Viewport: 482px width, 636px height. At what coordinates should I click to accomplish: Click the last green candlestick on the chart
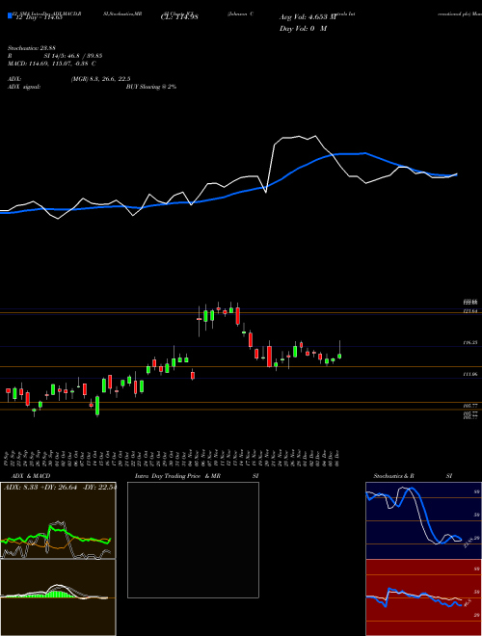(x=339, y=356)
